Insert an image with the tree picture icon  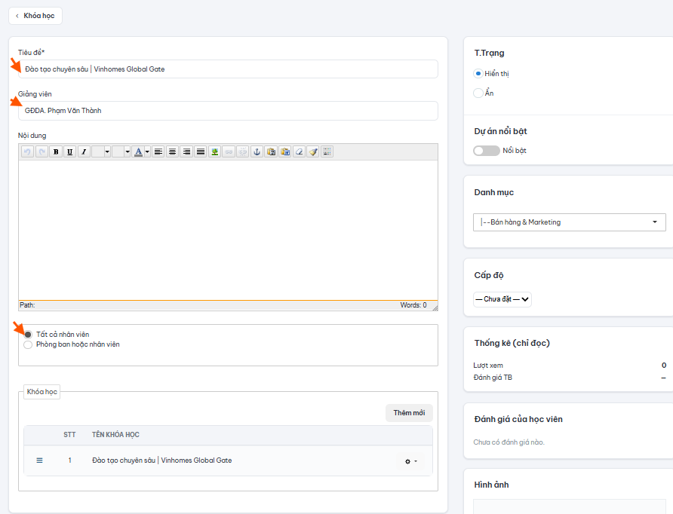tap(214, 151)
